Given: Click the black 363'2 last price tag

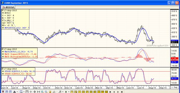Looking at the screenshot, I should (x=175, y=42).
